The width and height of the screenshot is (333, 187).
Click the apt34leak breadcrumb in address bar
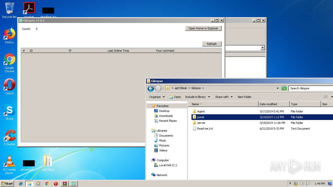point(181,88)
